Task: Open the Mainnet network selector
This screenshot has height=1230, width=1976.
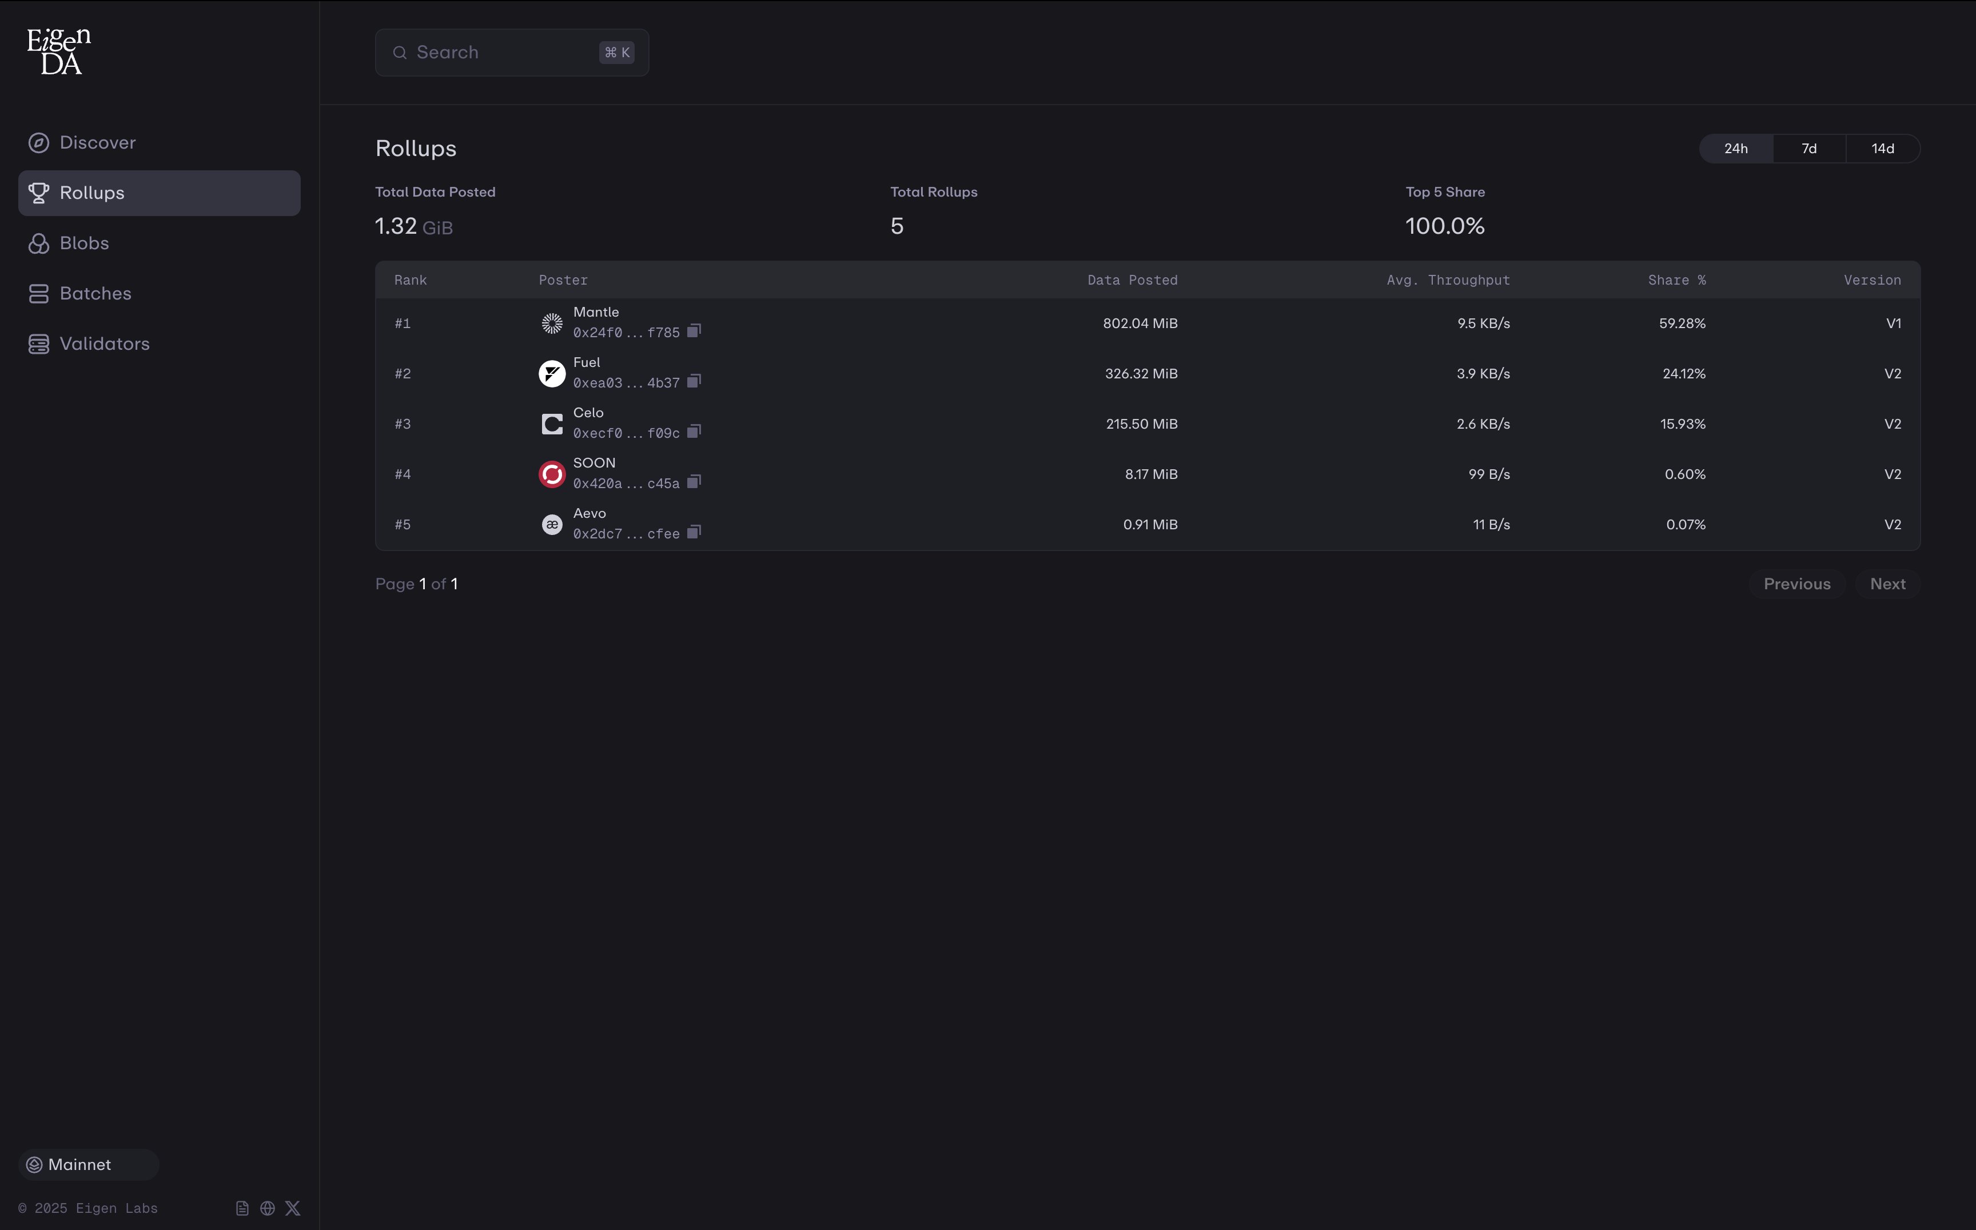Action: click(x=86, y=1163)
